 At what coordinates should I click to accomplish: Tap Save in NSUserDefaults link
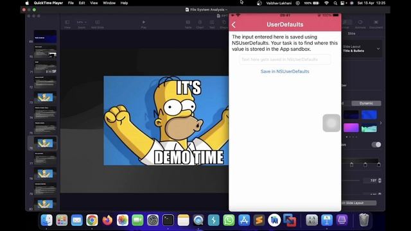point(285,71)
